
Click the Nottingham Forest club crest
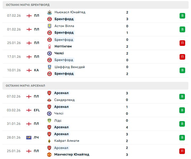pos(49,46)
